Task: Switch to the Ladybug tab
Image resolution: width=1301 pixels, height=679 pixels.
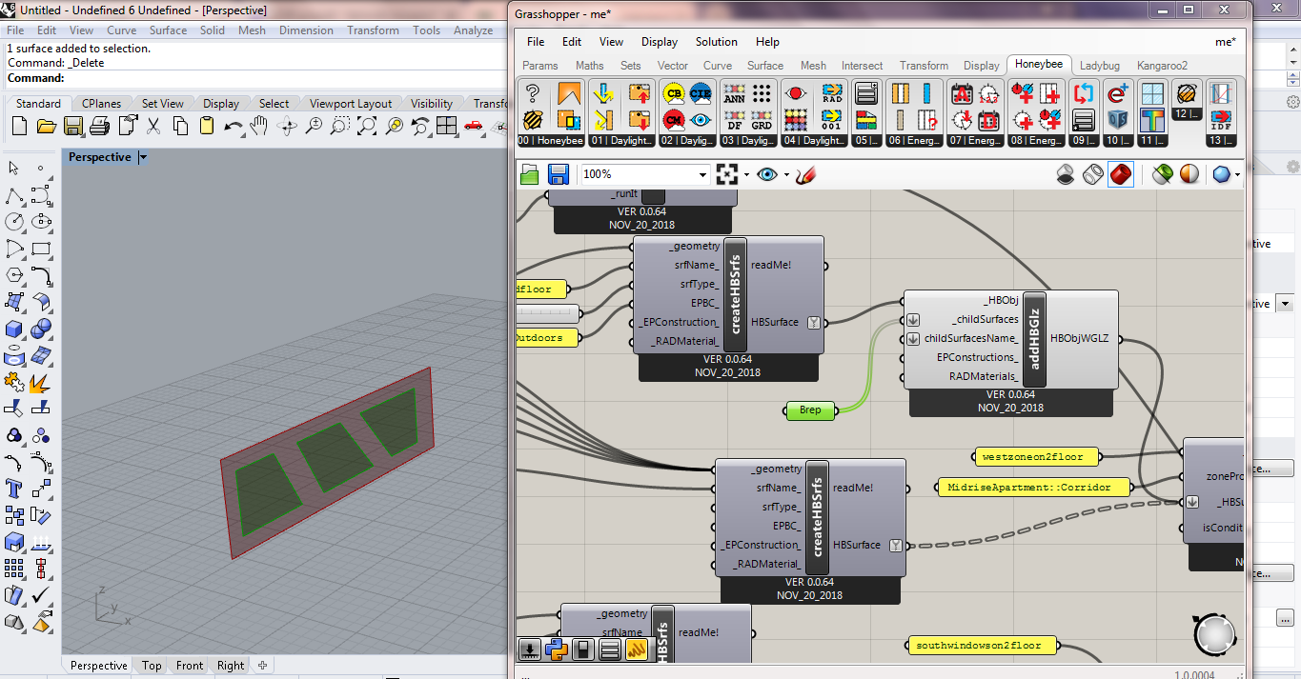Action: coord(1100,66)
